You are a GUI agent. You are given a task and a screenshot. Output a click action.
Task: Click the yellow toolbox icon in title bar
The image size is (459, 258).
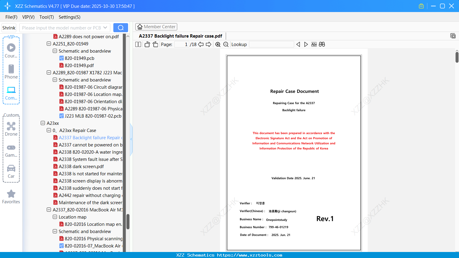421,6
